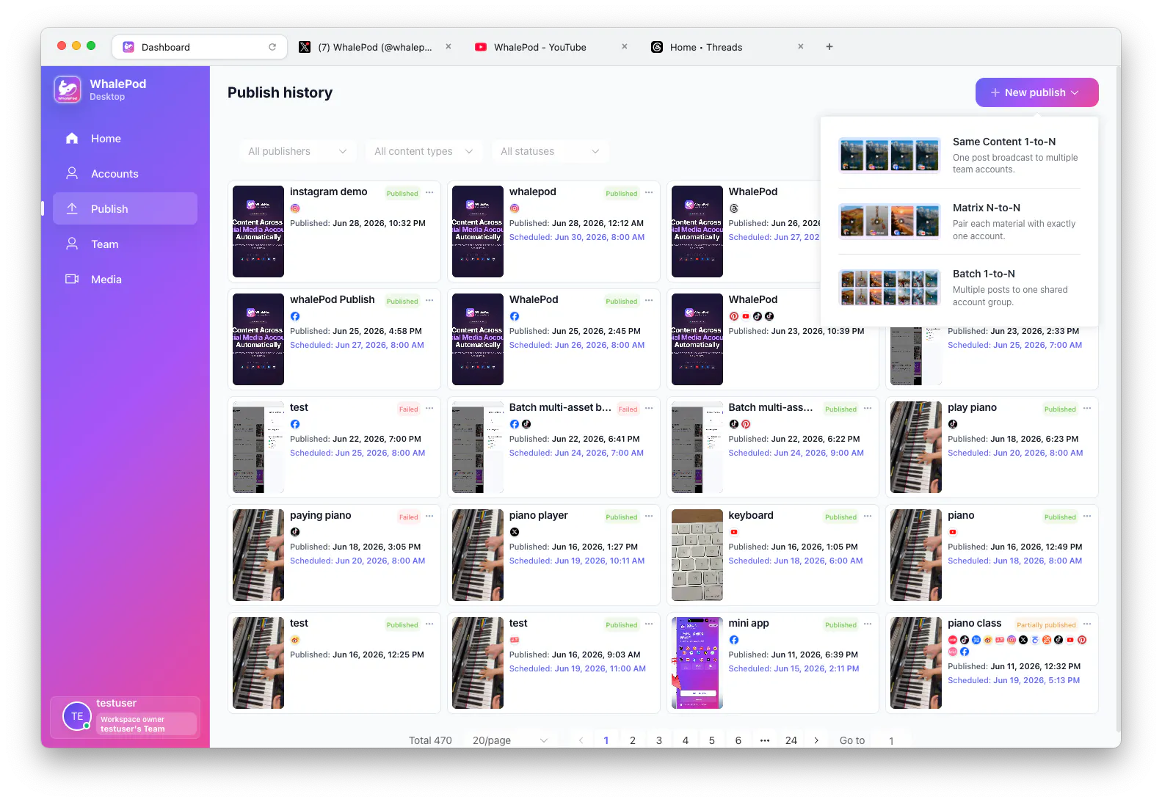Viewport: 1162px width, 802px height.
Task: Click the Publish upload icon in sidebar
Action: click(72, 208)
